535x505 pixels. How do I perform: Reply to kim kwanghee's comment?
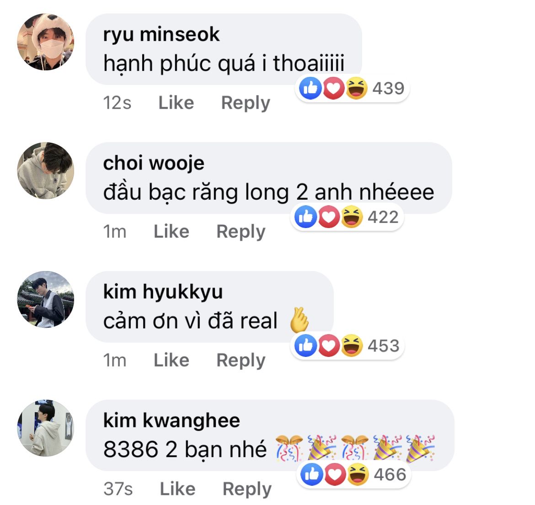247,489
